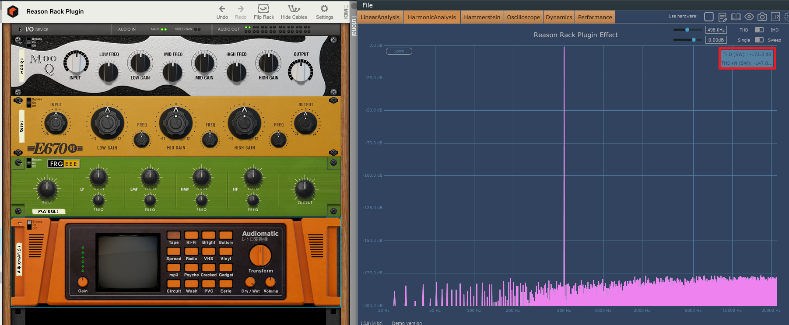Viewport: 789px width, 325px height.
Task: Select the Psyche effect on Audiomatic
Action: click(191, 268)
